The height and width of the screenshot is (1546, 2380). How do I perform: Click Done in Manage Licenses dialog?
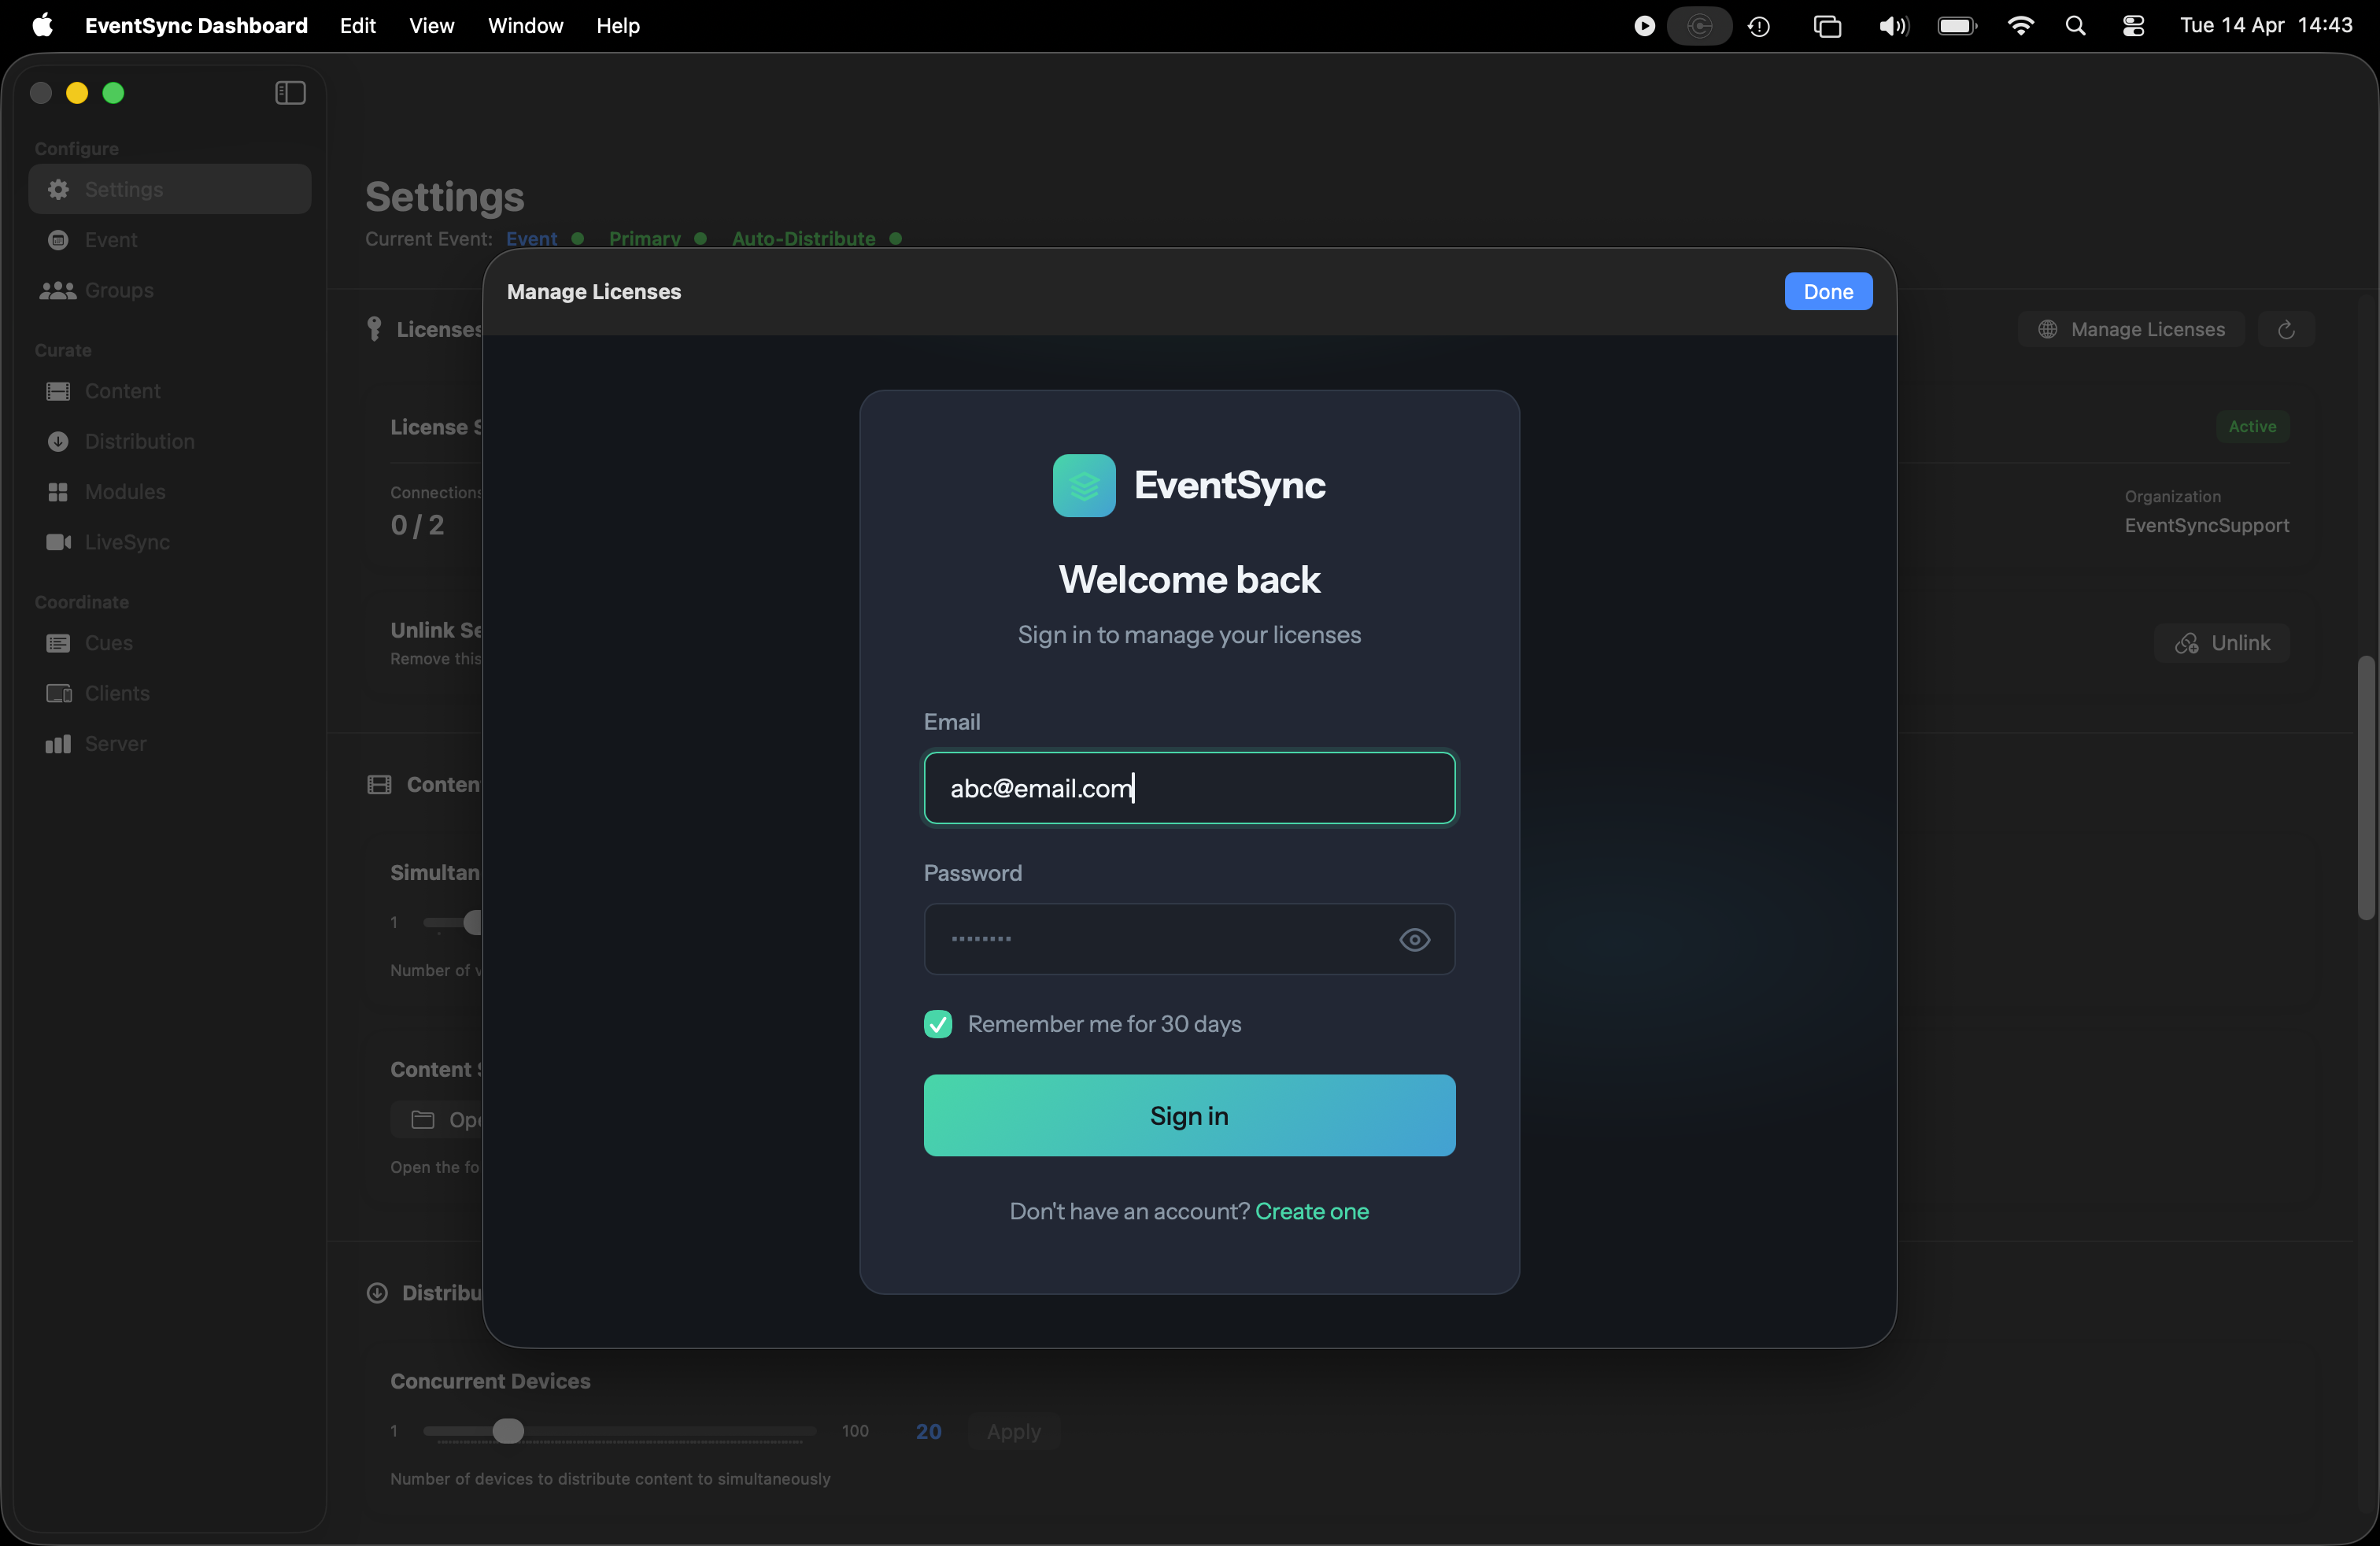pyautogui.click(x=1828, y=291)
